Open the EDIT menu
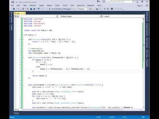The height and width of the screenshot is (119, 159). click(x=18, y=5)
